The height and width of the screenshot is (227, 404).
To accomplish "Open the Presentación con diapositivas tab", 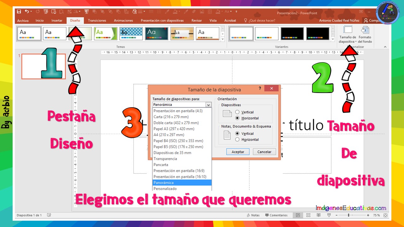I will (x=162, y=20).
